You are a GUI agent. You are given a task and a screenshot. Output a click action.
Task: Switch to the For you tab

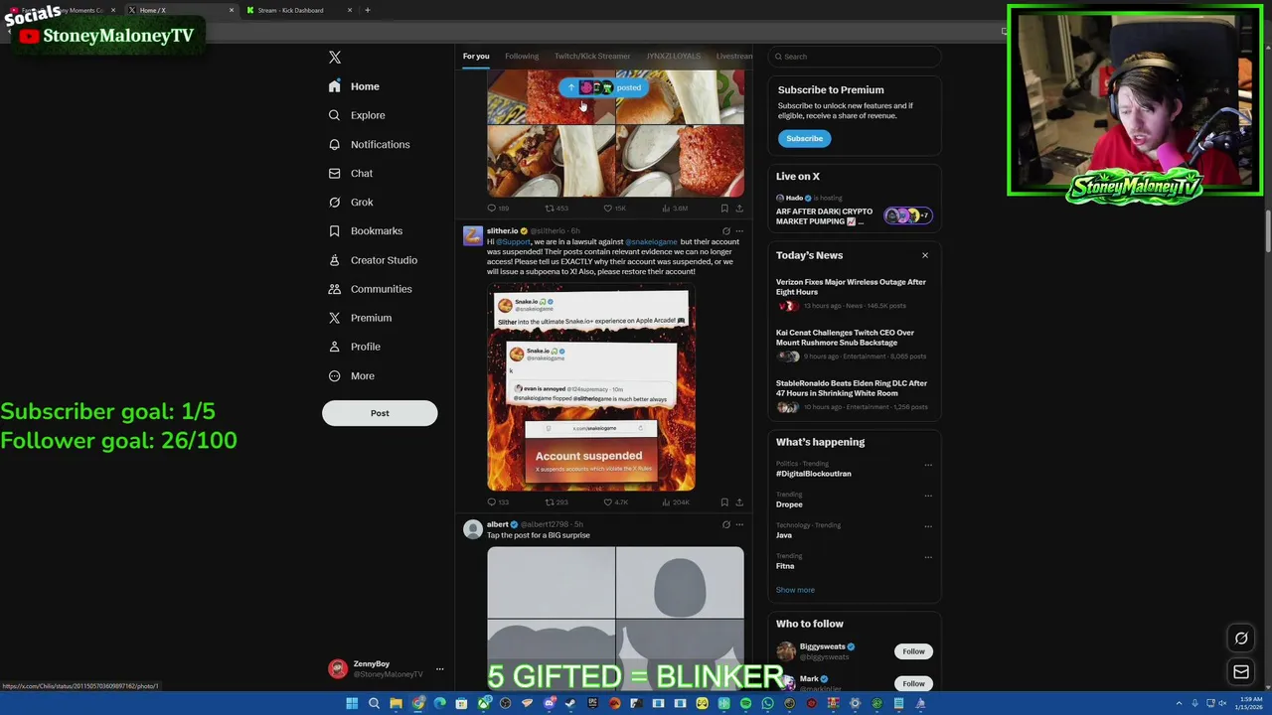coord(476,56)
